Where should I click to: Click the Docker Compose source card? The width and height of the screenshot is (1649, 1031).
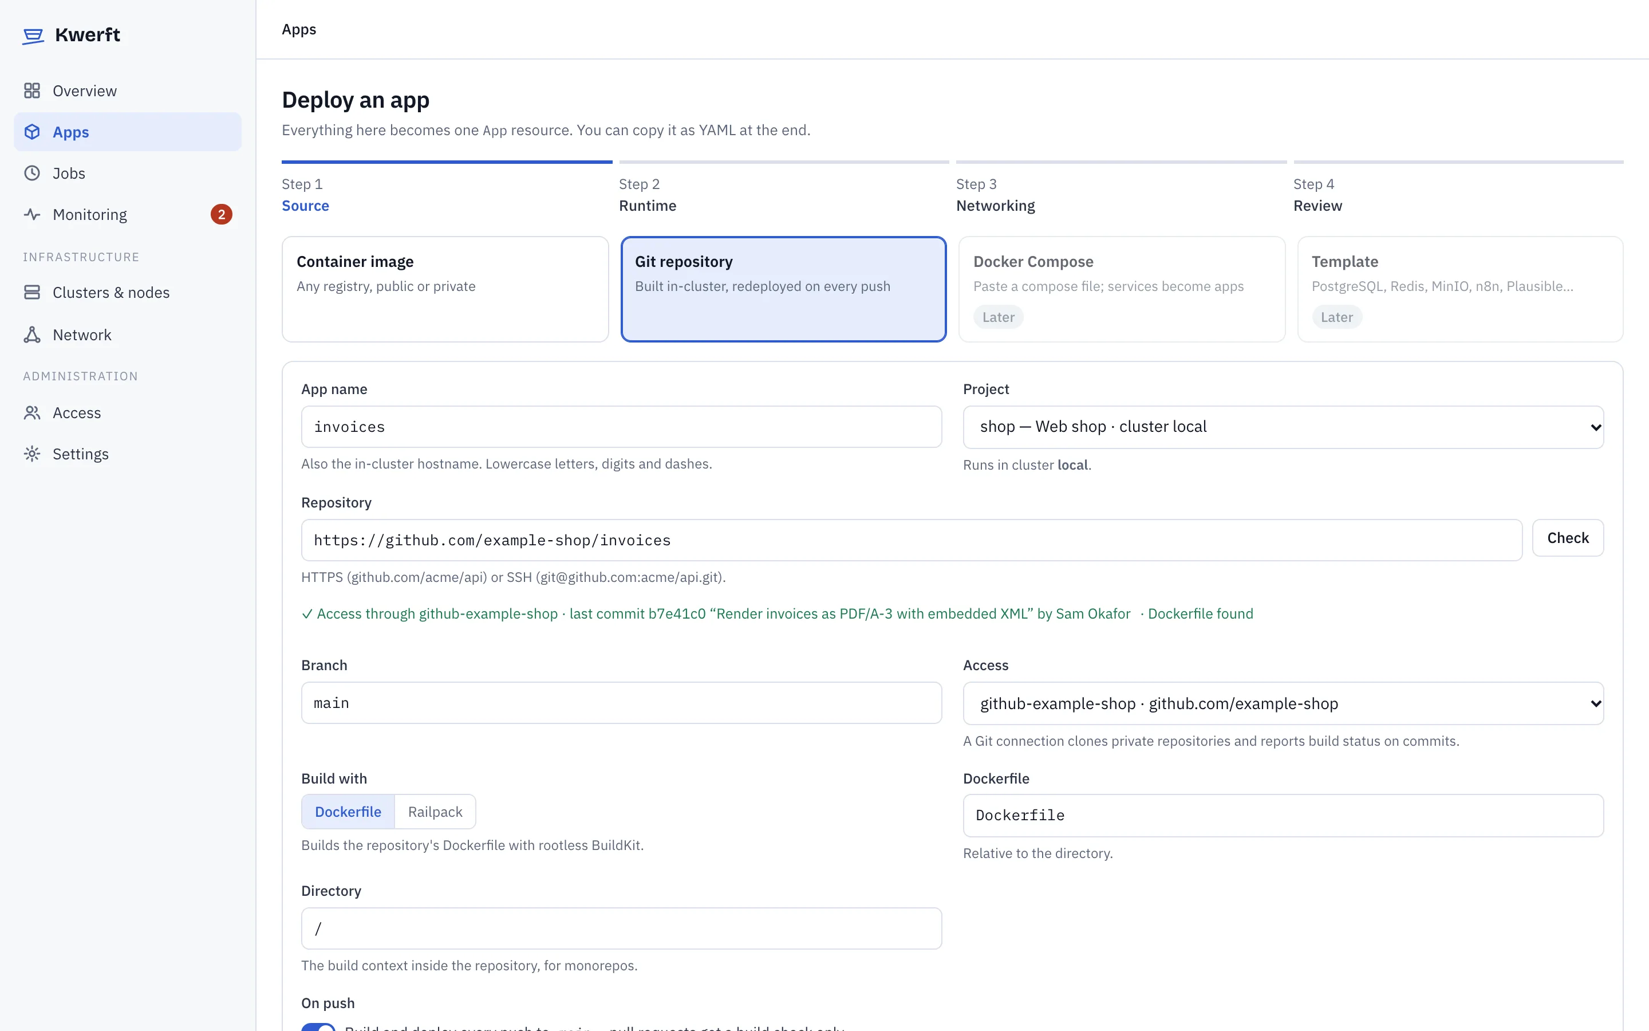pyautogui.click(x=1122, y=289)
